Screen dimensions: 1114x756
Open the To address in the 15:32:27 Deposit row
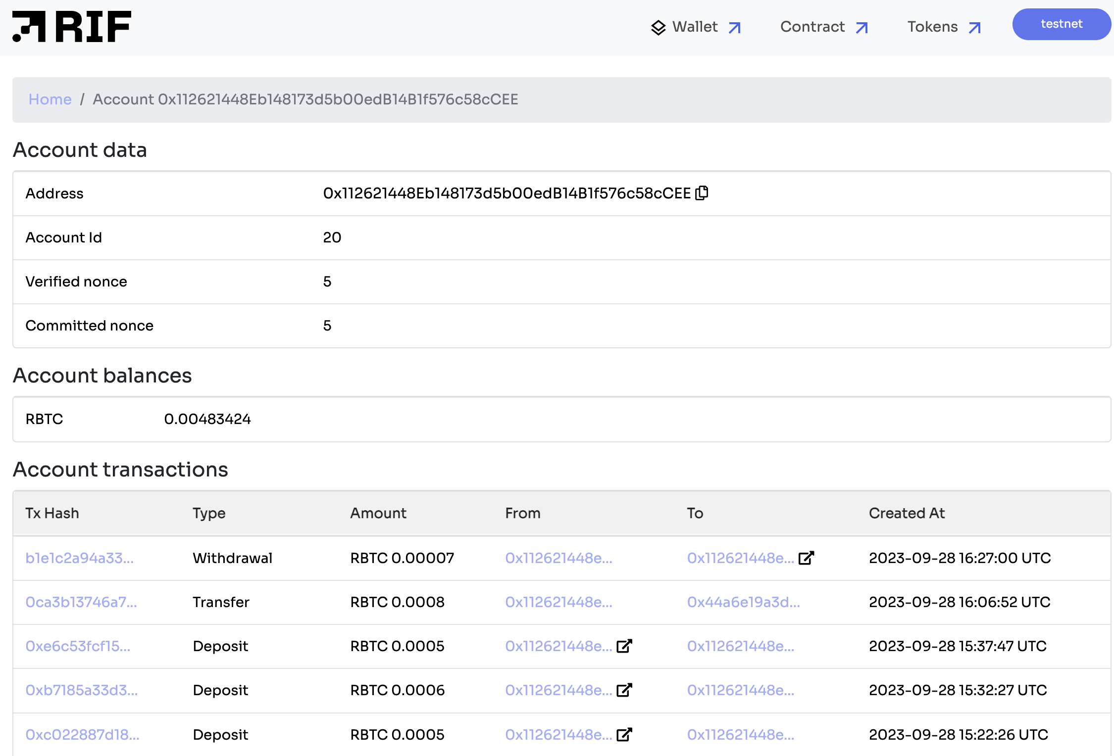click(740, 690)
